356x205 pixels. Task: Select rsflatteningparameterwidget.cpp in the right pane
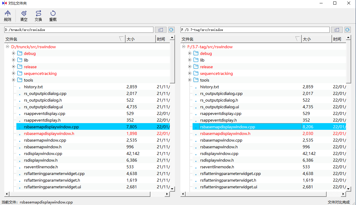[230, 173]
